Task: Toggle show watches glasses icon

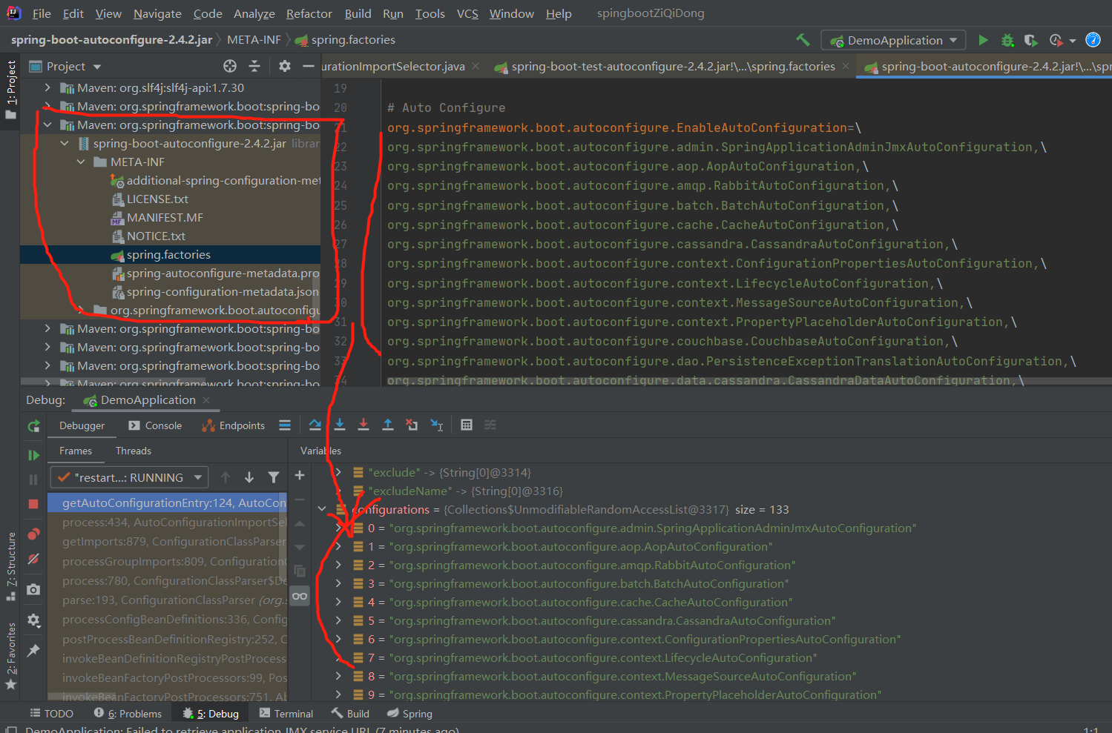Action: click(300, 596)
